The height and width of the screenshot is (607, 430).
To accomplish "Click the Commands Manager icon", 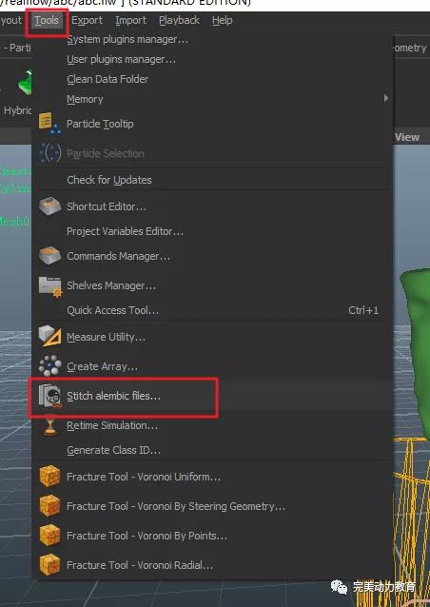I will [x=49, y=256].
